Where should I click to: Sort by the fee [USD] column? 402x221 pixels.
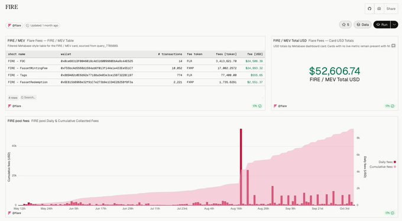click(x=255, y=55)
